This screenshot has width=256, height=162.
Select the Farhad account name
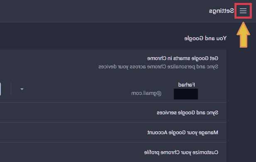click(186, 85)
